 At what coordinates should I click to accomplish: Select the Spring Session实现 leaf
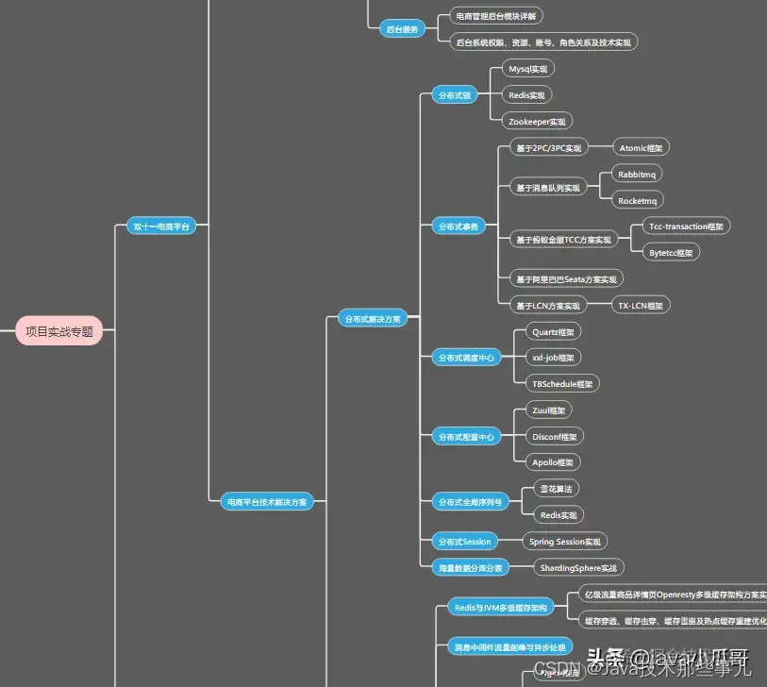coord(565,541)
